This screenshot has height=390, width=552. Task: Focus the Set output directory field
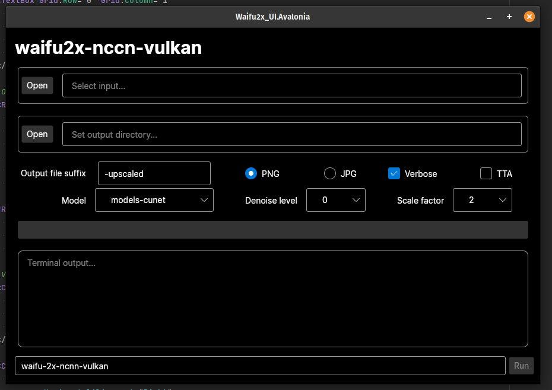pyautogui.click(x=292, y=134)
